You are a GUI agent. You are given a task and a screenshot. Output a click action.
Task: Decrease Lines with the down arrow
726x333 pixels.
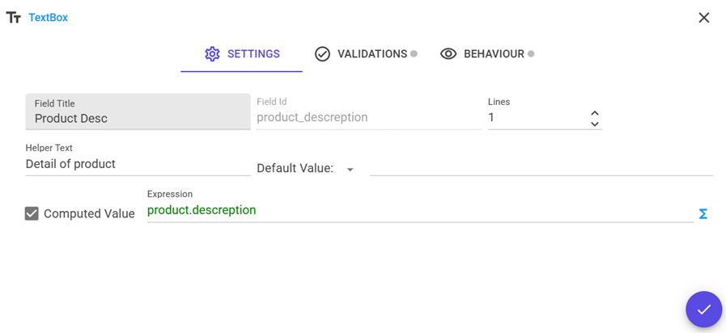tap(595, 124)
